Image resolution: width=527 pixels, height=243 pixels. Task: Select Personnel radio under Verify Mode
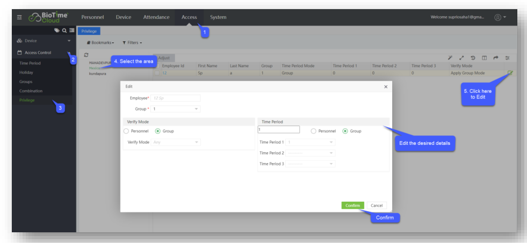click(127, 131)
